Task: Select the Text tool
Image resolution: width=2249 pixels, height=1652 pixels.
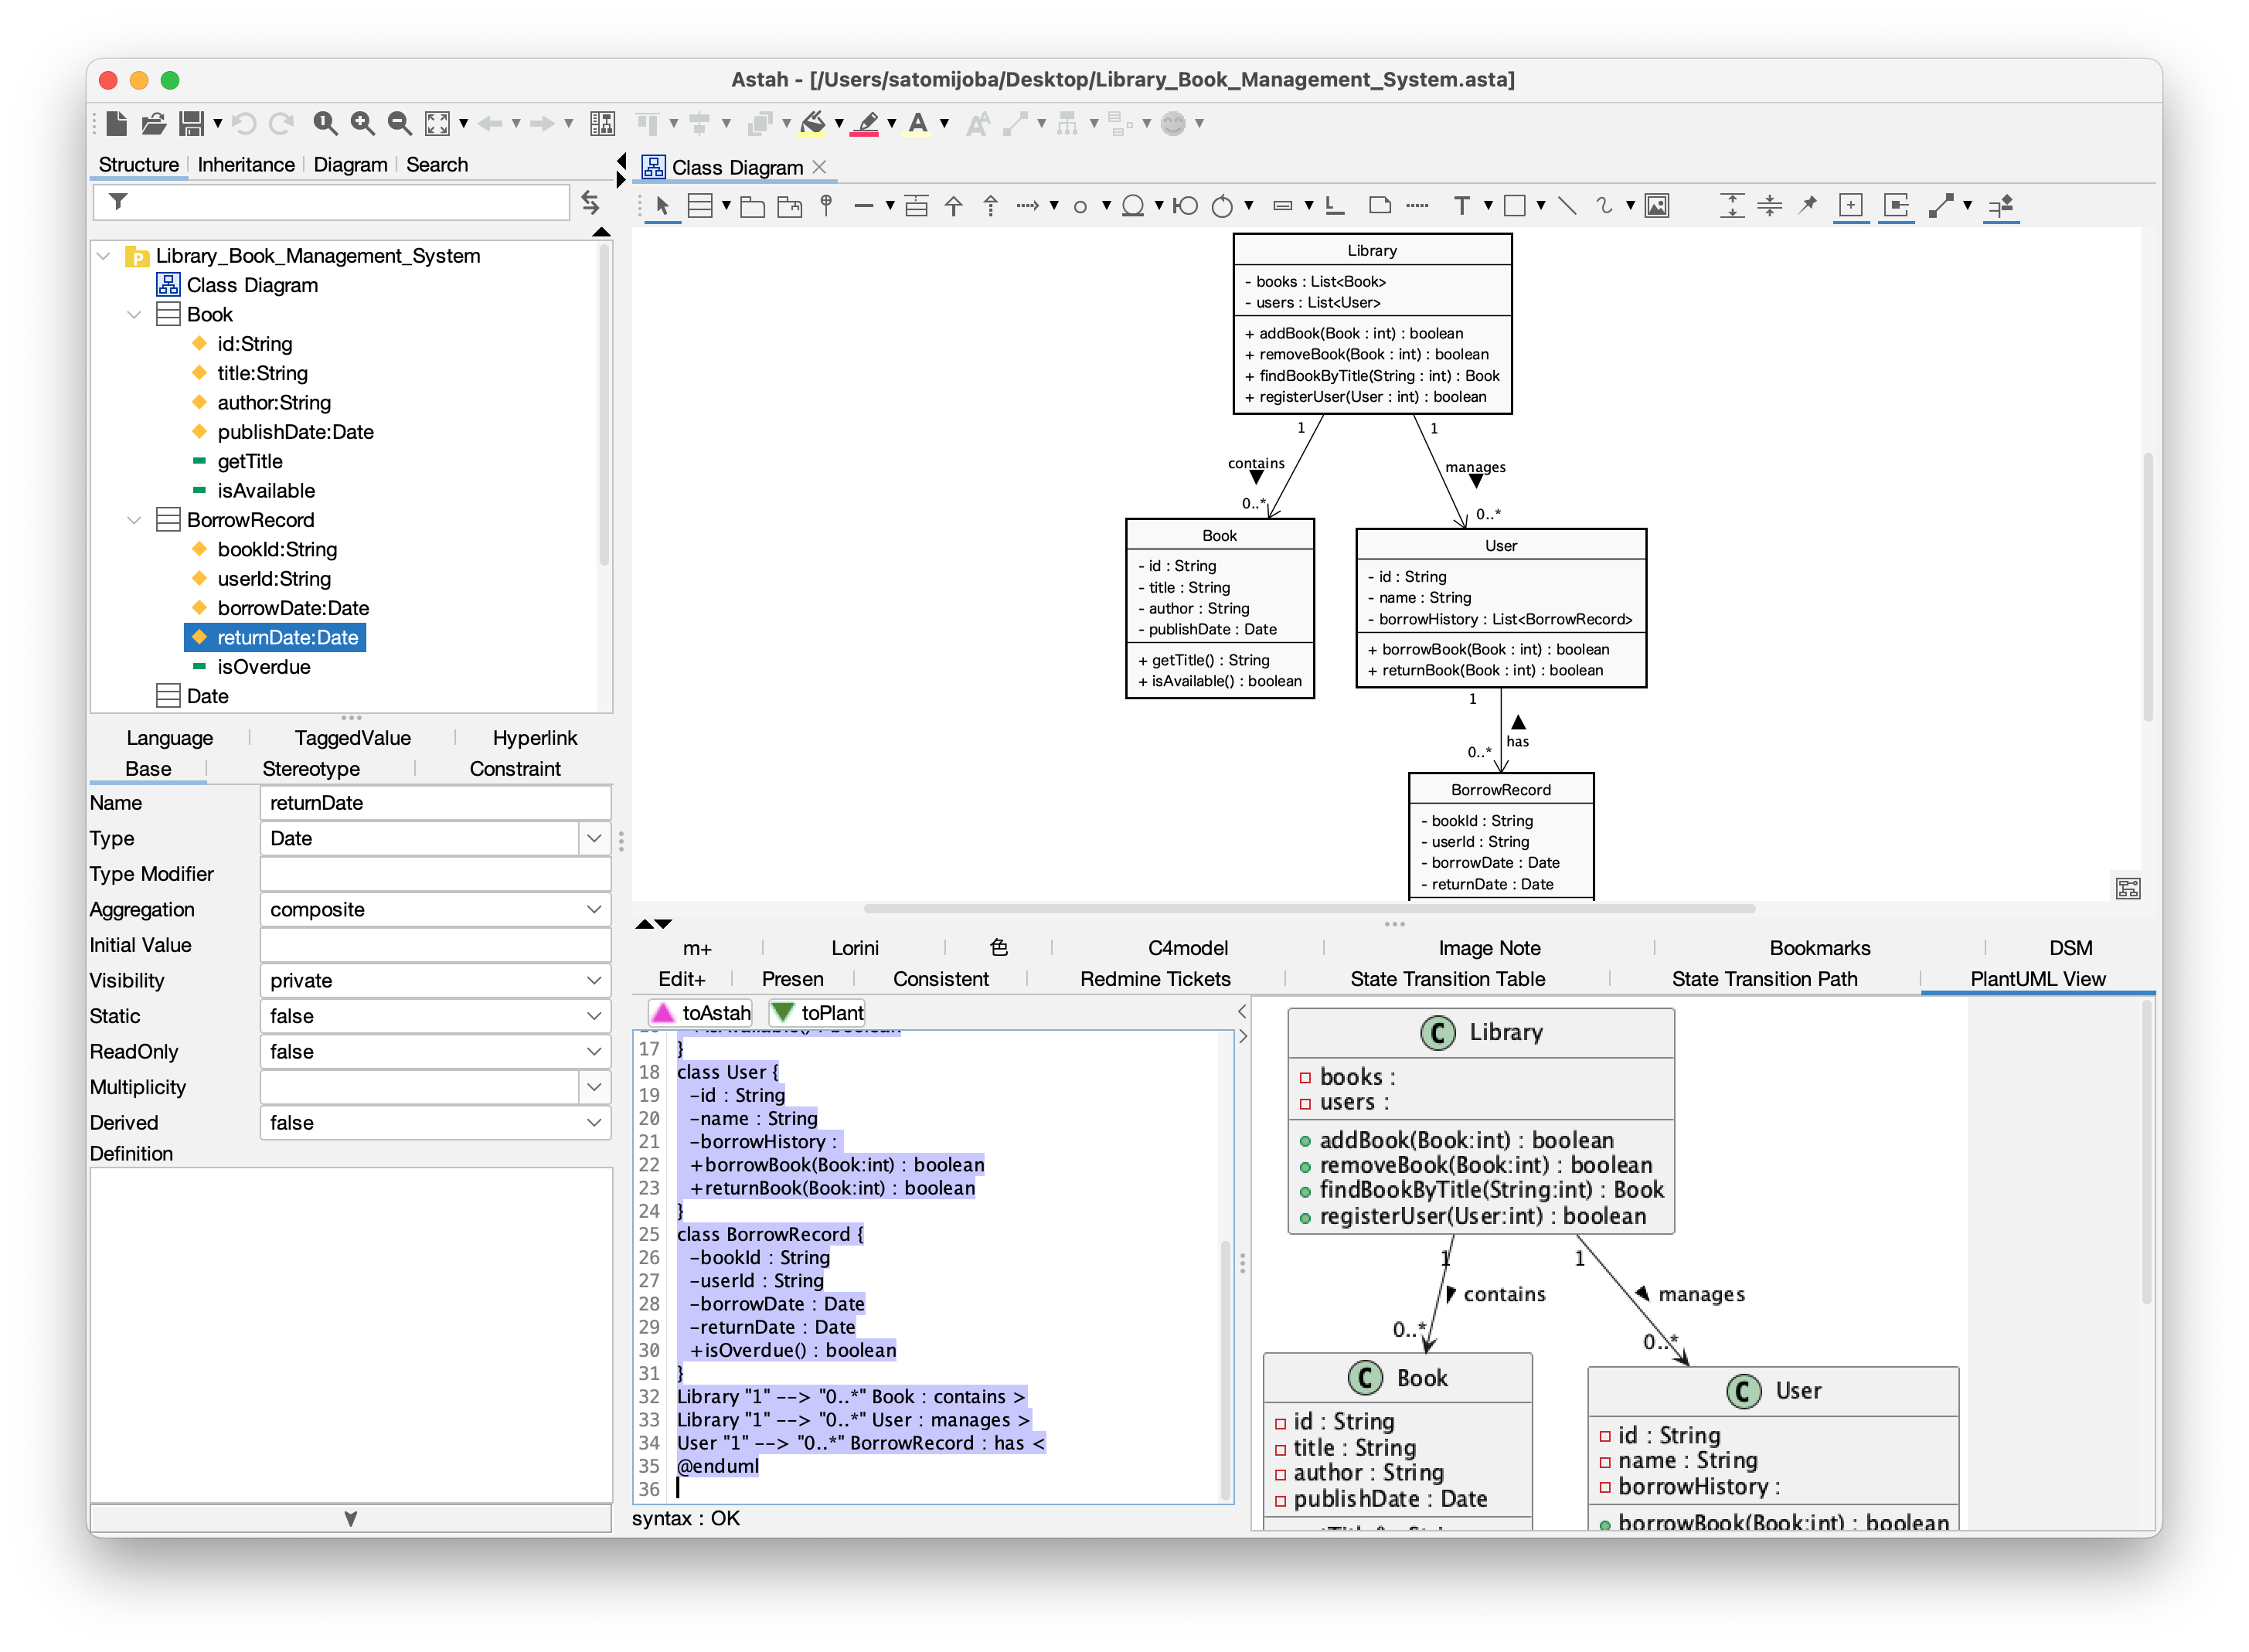Action: (1461, 206)
